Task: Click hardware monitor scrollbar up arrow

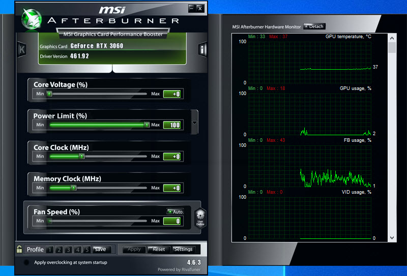Action: [392, 38]
